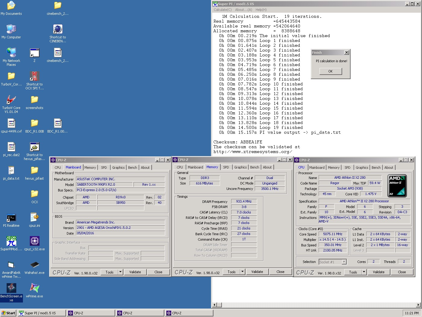Screen dimensions: 422x317
Task: Click the DRAM Frequency value 933.4 MHz
Action: click(244, 201)
